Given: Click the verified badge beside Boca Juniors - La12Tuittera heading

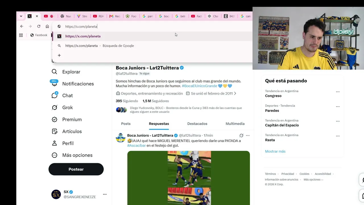Looking at the screenshot, I should (x=182, y=68).
